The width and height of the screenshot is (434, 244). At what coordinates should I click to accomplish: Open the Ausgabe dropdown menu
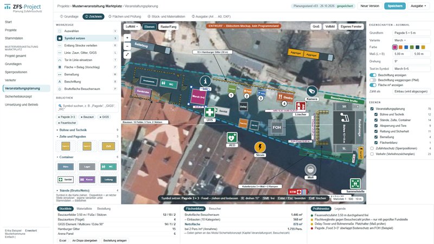click(418, 6)
